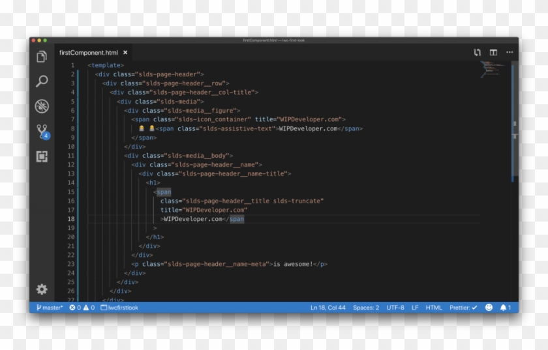The width and height of the screenshot is (548, 350).
Task: Change end of line sequence LF
Action: pos(415,308)
